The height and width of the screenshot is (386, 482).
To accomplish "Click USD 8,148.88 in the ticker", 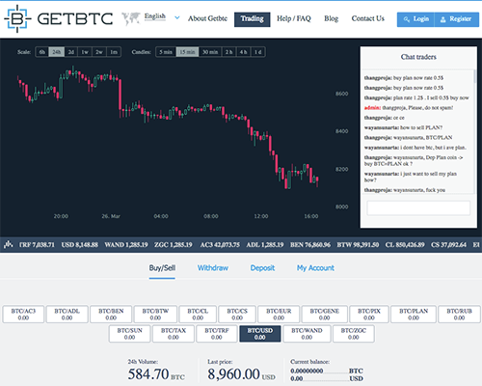I will point(80,245).
